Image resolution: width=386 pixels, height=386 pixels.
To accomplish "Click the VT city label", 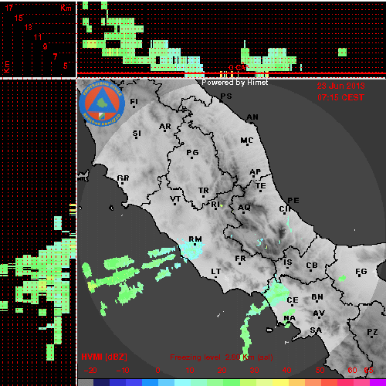I will coord(175,199).
